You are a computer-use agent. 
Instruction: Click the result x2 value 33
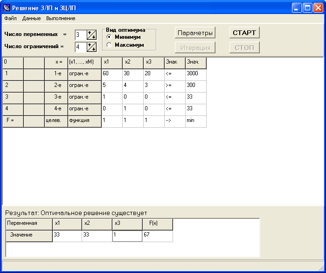[97, 236]
